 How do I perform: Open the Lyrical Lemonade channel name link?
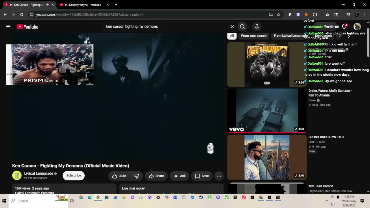pyautogui.click(x=39, y=174)
